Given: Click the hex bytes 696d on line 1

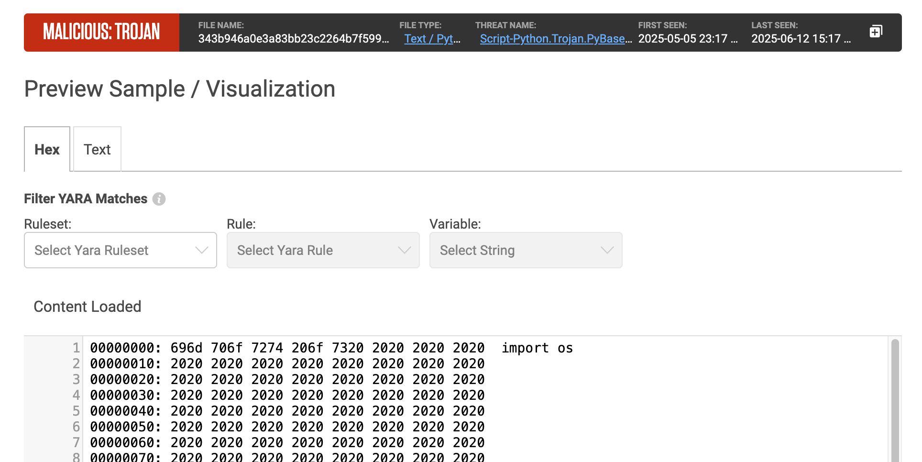Looking at the screenshot, I should click(x=187, y=348).
